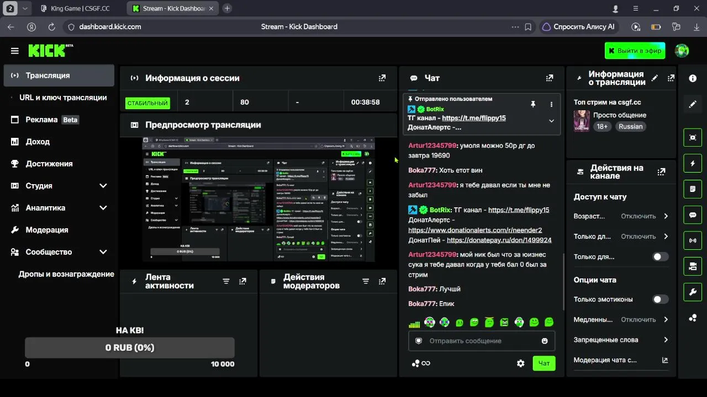This screenshot has width=707, height=397.
Task: Expand the pinned message with chevron
Action: [x=551, y=121]
